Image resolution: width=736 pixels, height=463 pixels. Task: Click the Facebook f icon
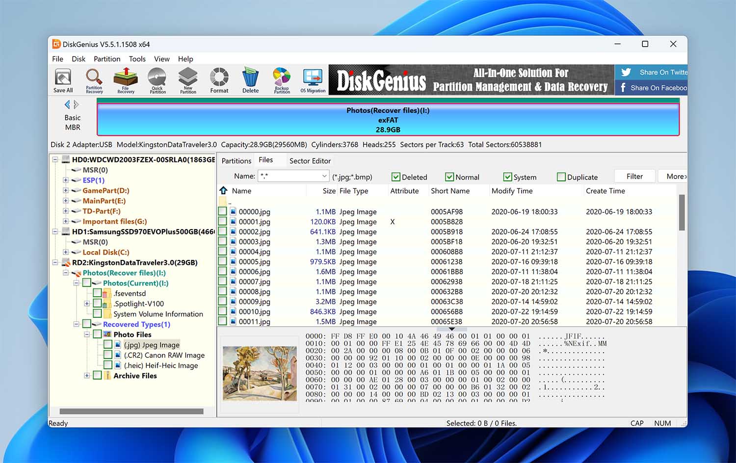[623, 88]
